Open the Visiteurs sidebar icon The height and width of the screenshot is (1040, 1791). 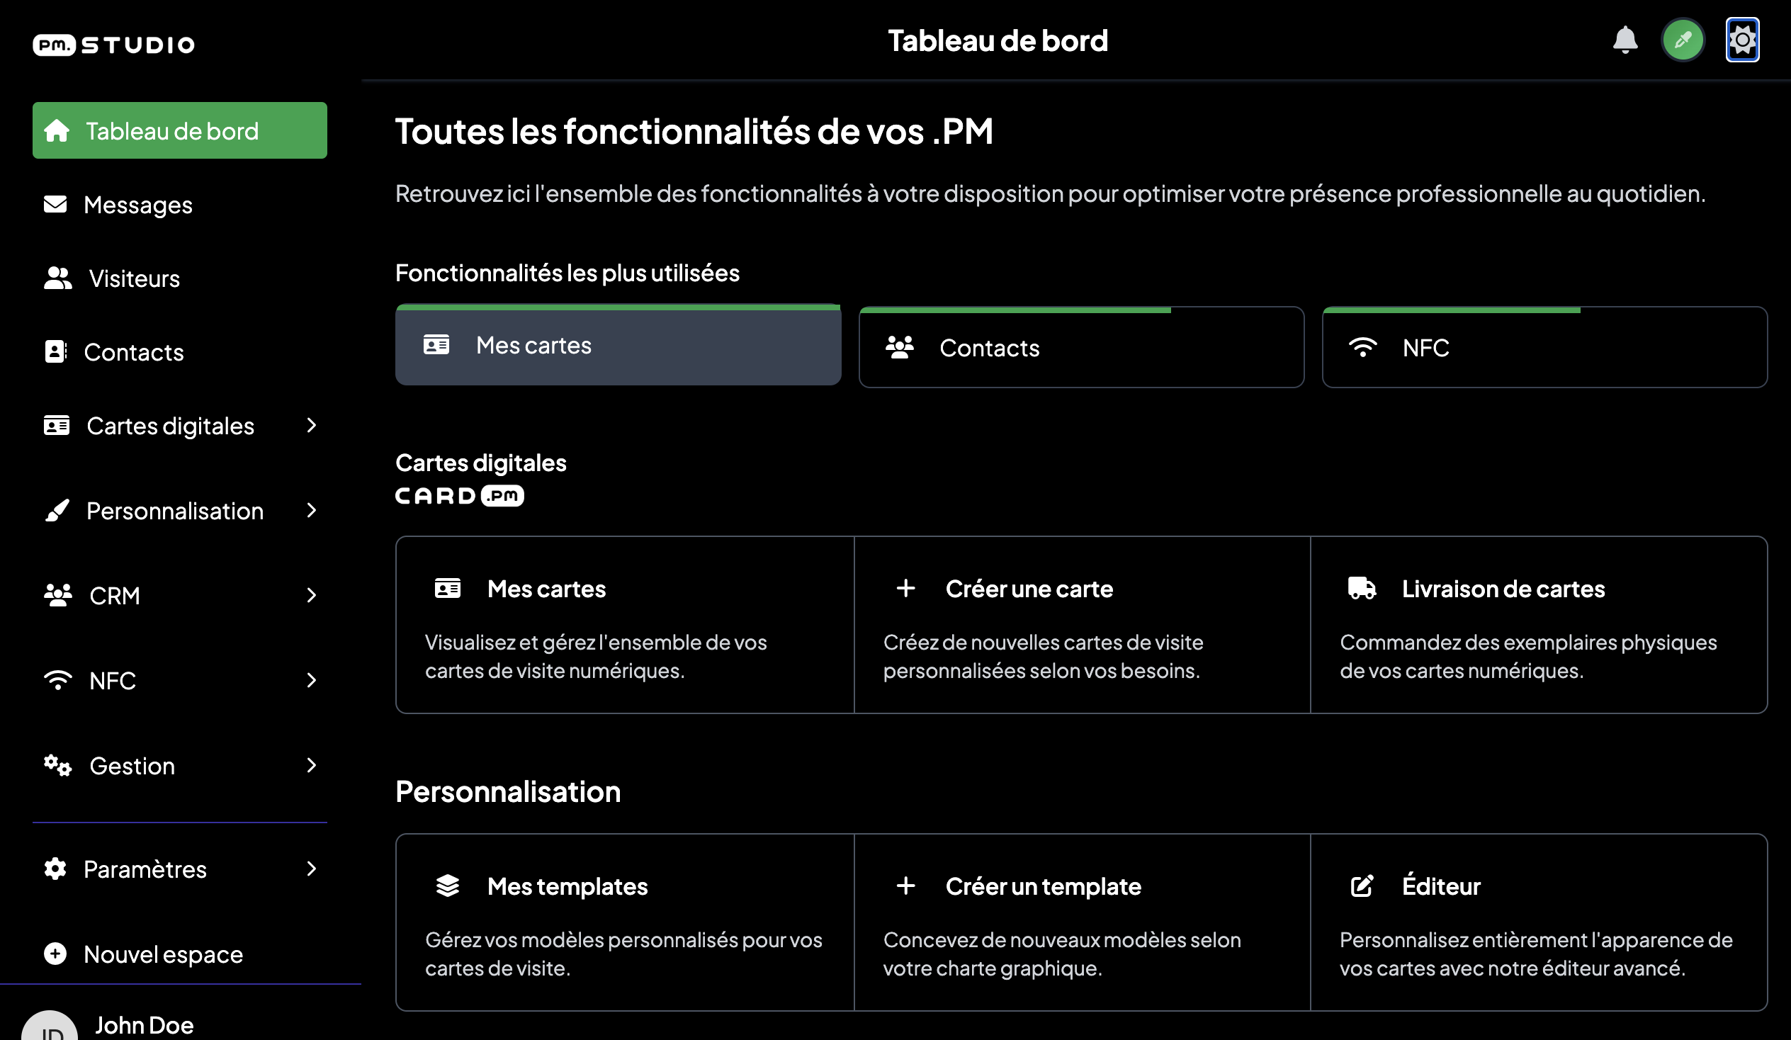click(57, 278)
